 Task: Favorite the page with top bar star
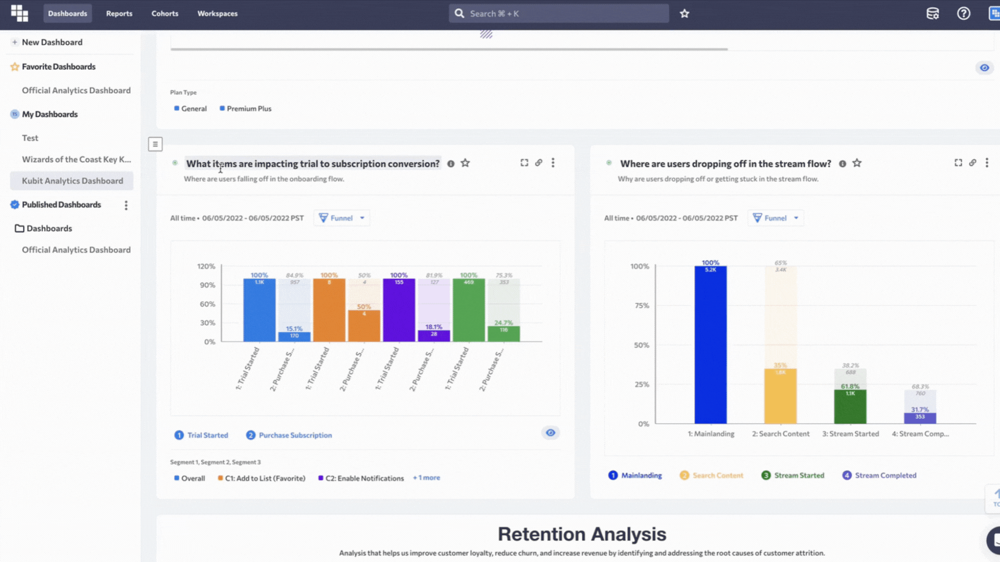(x=684, y=14)
